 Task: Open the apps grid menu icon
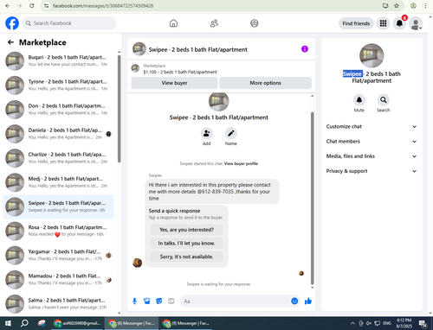click(383, 23)
